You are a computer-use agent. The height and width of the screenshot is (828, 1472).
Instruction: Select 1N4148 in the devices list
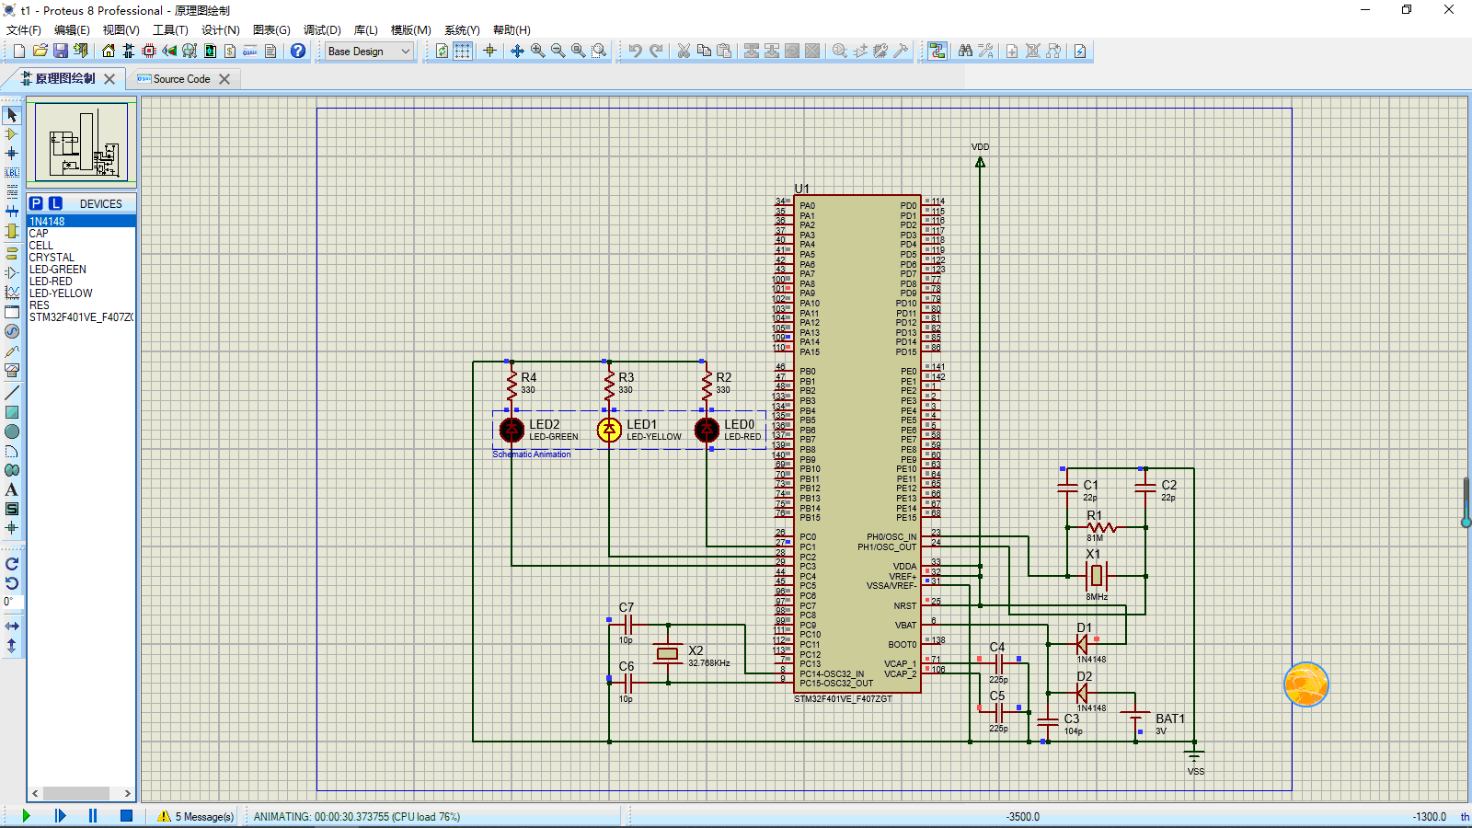click(x=81, y=222)
